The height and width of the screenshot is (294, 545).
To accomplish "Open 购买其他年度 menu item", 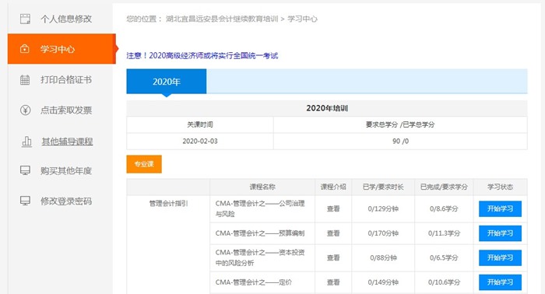I will [x=66, y=170].
